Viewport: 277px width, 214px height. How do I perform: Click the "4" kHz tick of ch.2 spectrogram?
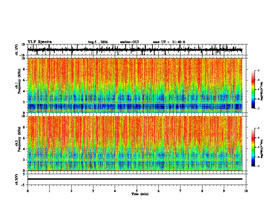pyautogui.click(x=24, y=149)
